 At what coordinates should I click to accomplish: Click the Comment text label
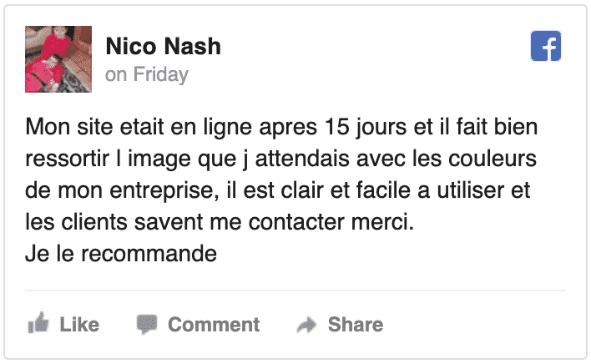214,325
